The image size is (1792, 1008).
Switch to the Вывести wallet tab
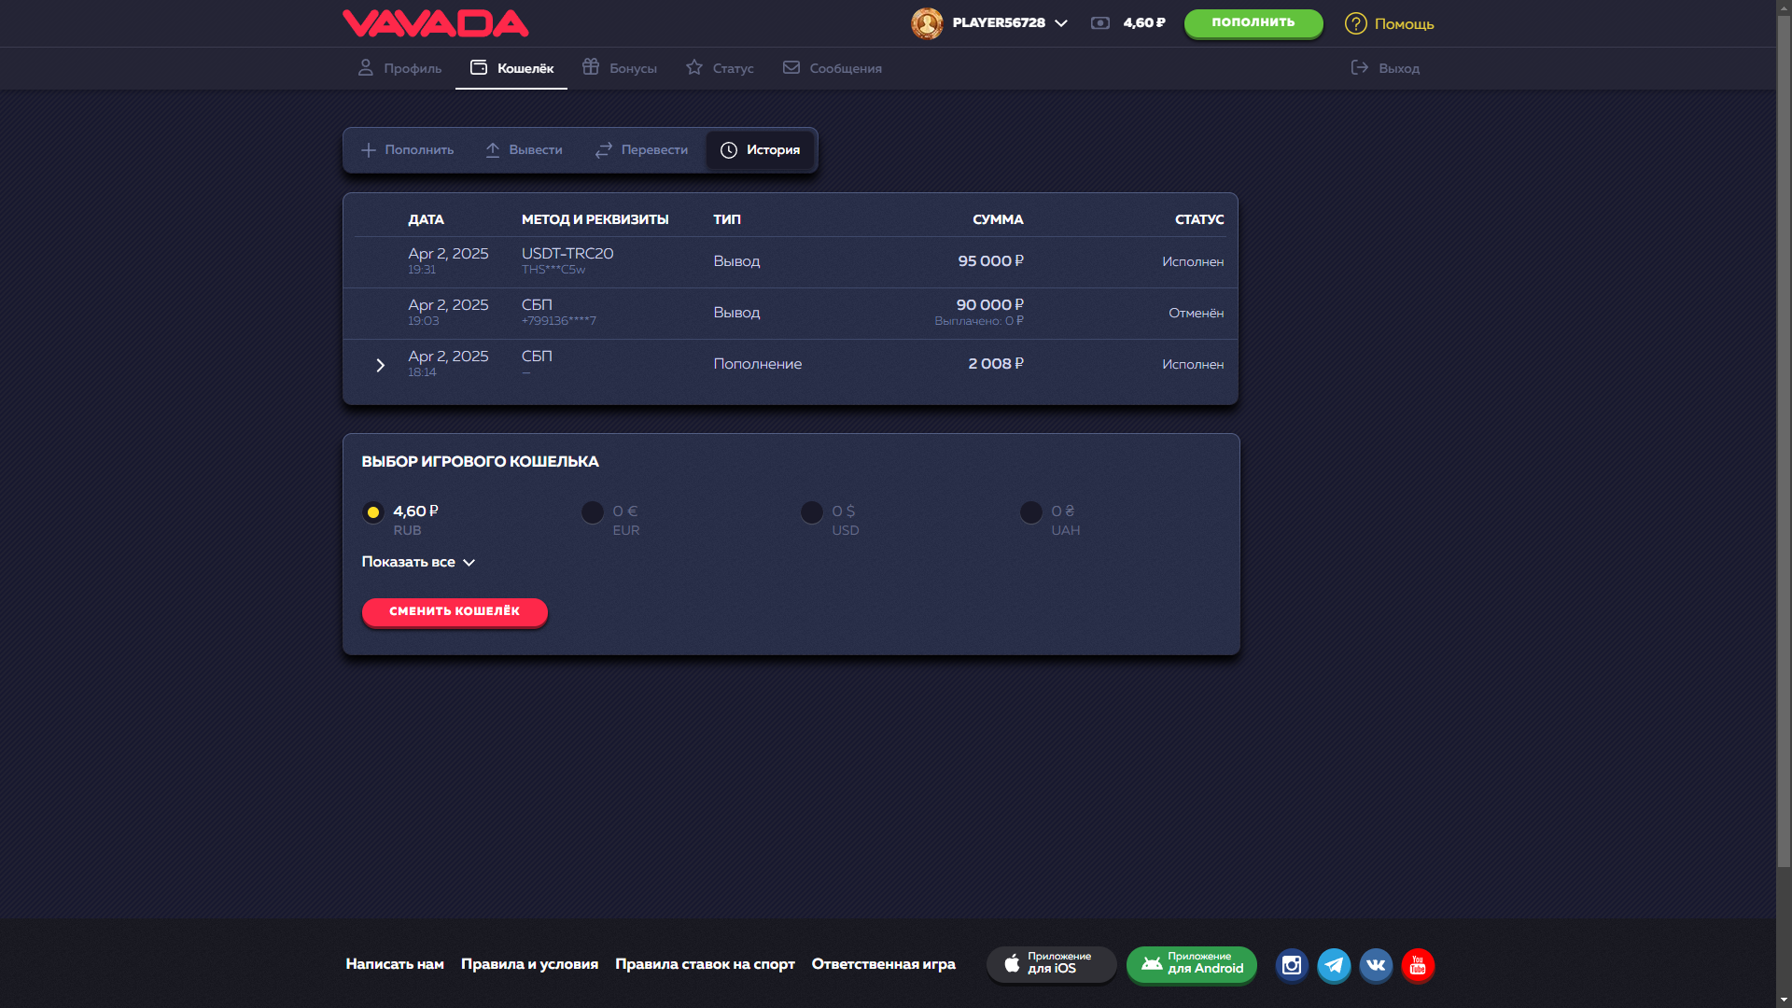point(524,150)
